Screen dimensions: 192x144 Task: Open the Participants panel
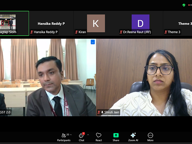(x=64, y=137)
